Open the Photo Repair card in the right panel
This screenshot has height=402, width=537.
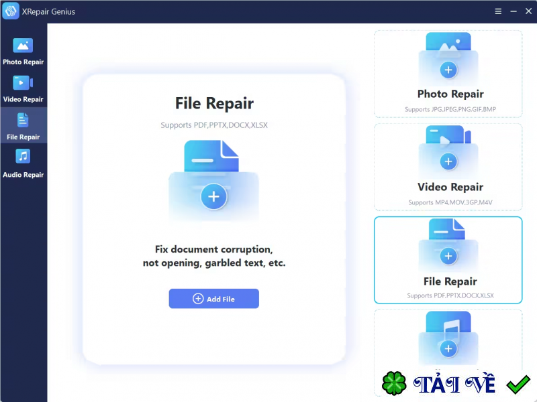[448, 74]
